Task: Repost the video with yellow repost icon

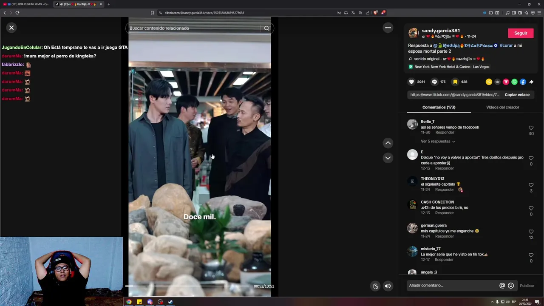Action: pyautogui.click(x=489, y=82)
